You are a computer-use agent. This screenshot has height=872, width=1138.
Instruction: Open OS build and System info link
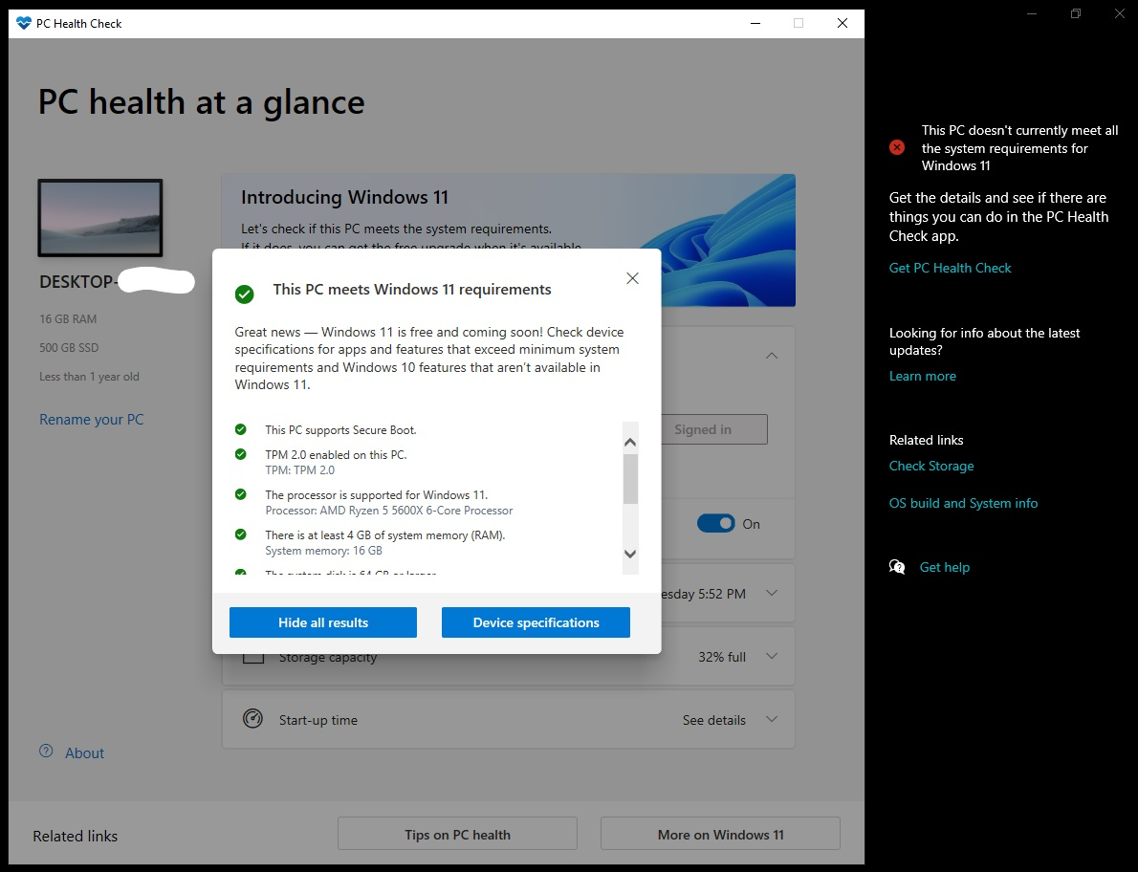[x=963, y=503]
